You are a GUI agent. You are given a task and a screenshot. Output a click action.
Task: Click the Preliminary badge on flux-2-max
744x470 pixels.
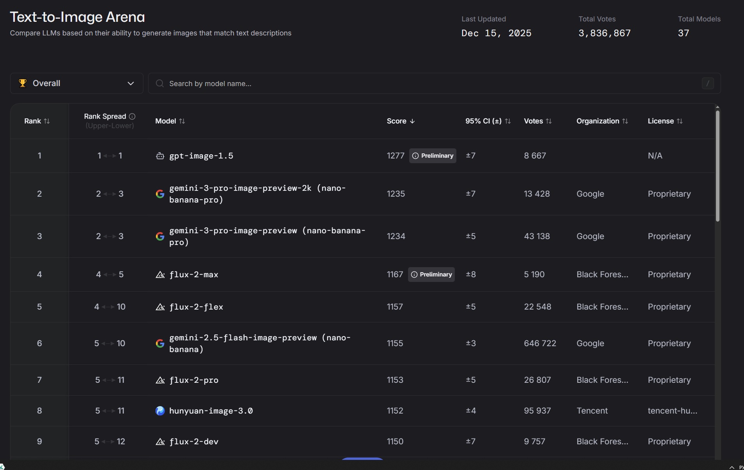coord(431,275)
